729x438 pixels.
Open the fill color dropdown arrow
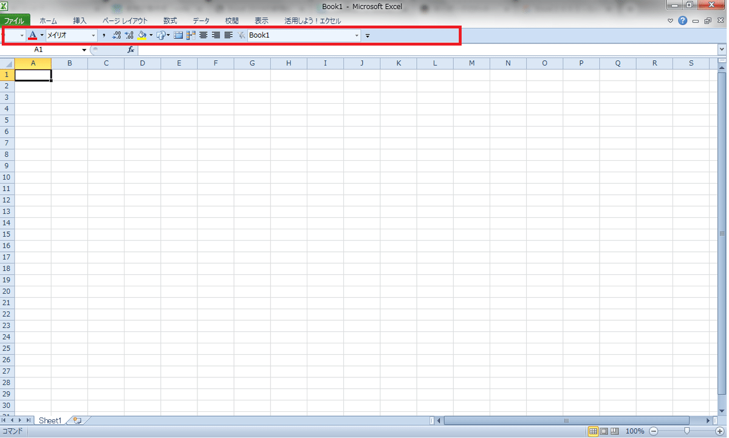click(151, 35)
